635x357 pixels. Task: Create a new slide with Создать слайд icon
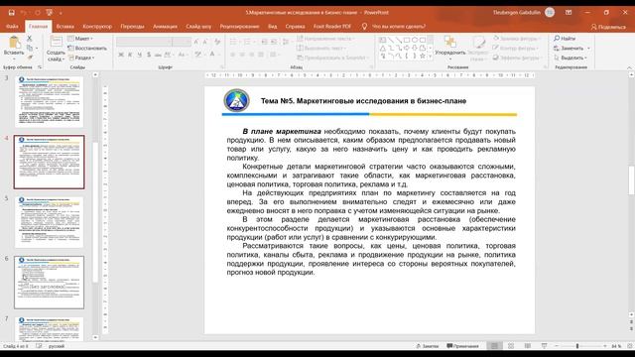(x=56, y=42)
